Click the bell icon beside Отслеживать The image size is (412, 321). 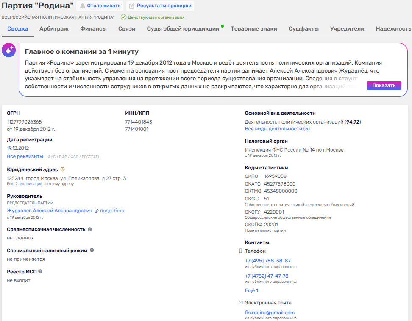[x=83, y=6]
